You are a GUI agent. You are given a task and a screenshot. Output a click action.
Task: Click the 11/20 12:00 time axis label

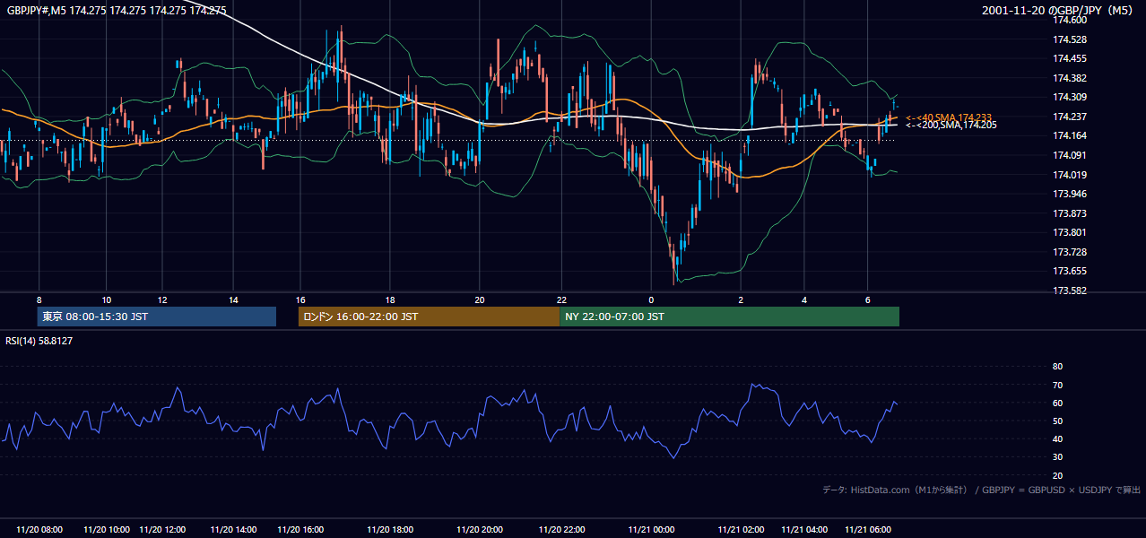coord(162,530)
